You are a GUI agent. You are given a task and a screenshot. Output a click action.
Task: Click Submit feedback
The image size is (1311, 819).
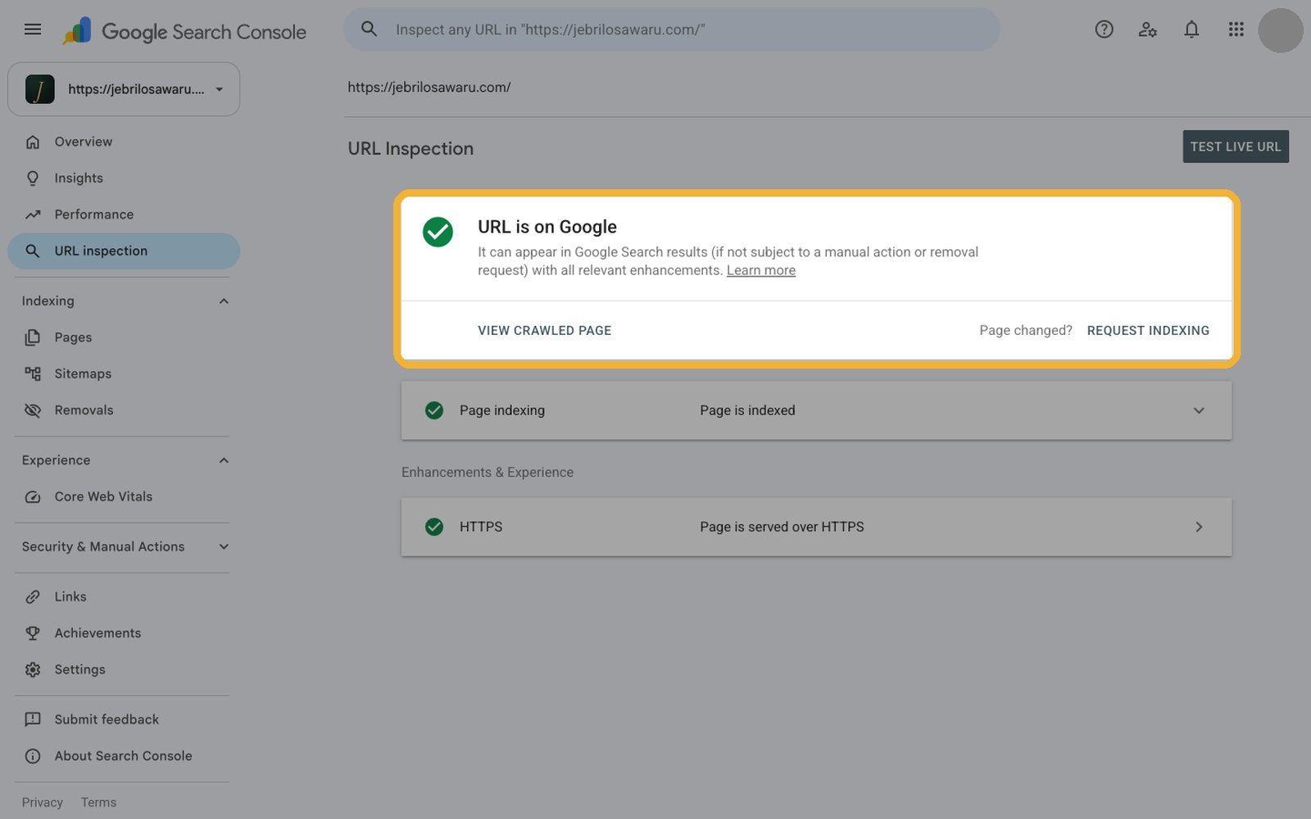coord(124,719)
